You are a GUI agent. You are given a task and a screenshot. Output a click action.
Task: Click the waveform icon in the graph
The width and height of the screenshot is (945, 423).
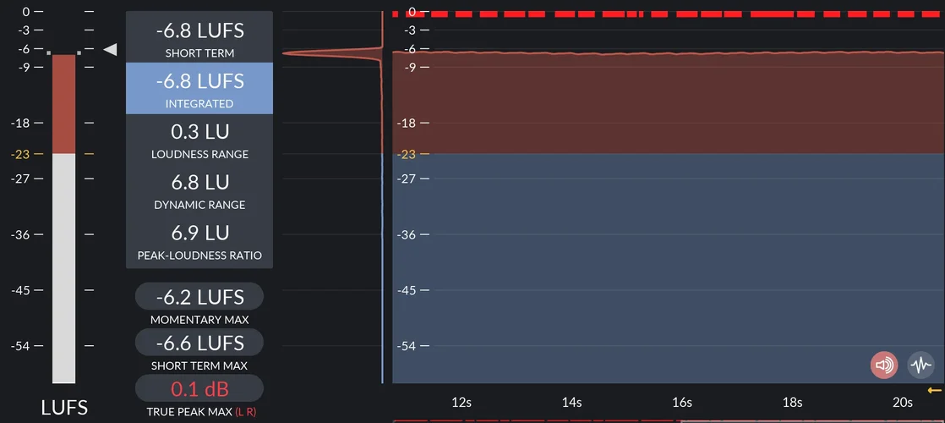click(920, 365)
